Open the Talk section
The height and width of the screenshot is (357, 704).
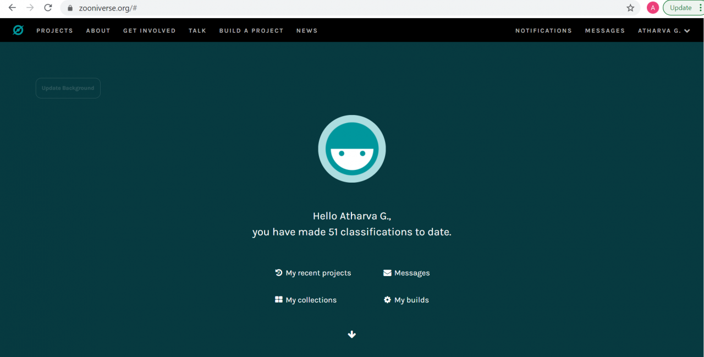coord(197,31)
